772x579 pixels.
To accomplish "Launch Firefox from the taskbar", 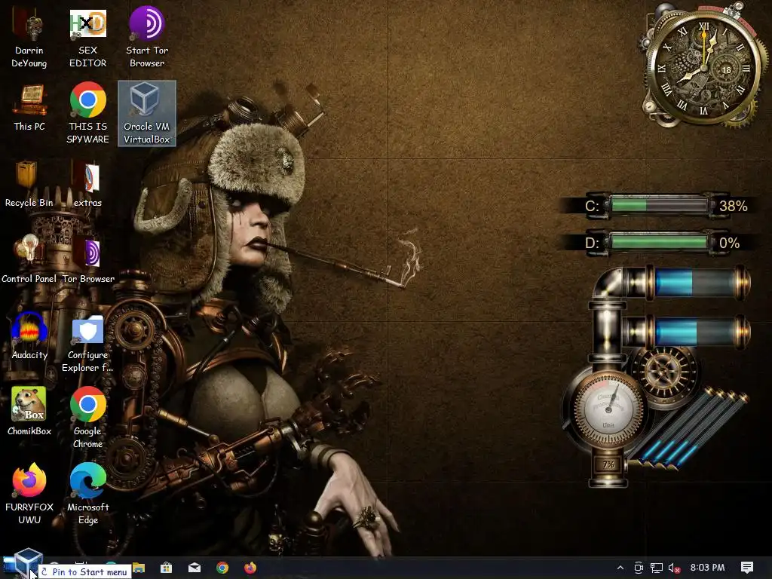I will tap(250, 568).
